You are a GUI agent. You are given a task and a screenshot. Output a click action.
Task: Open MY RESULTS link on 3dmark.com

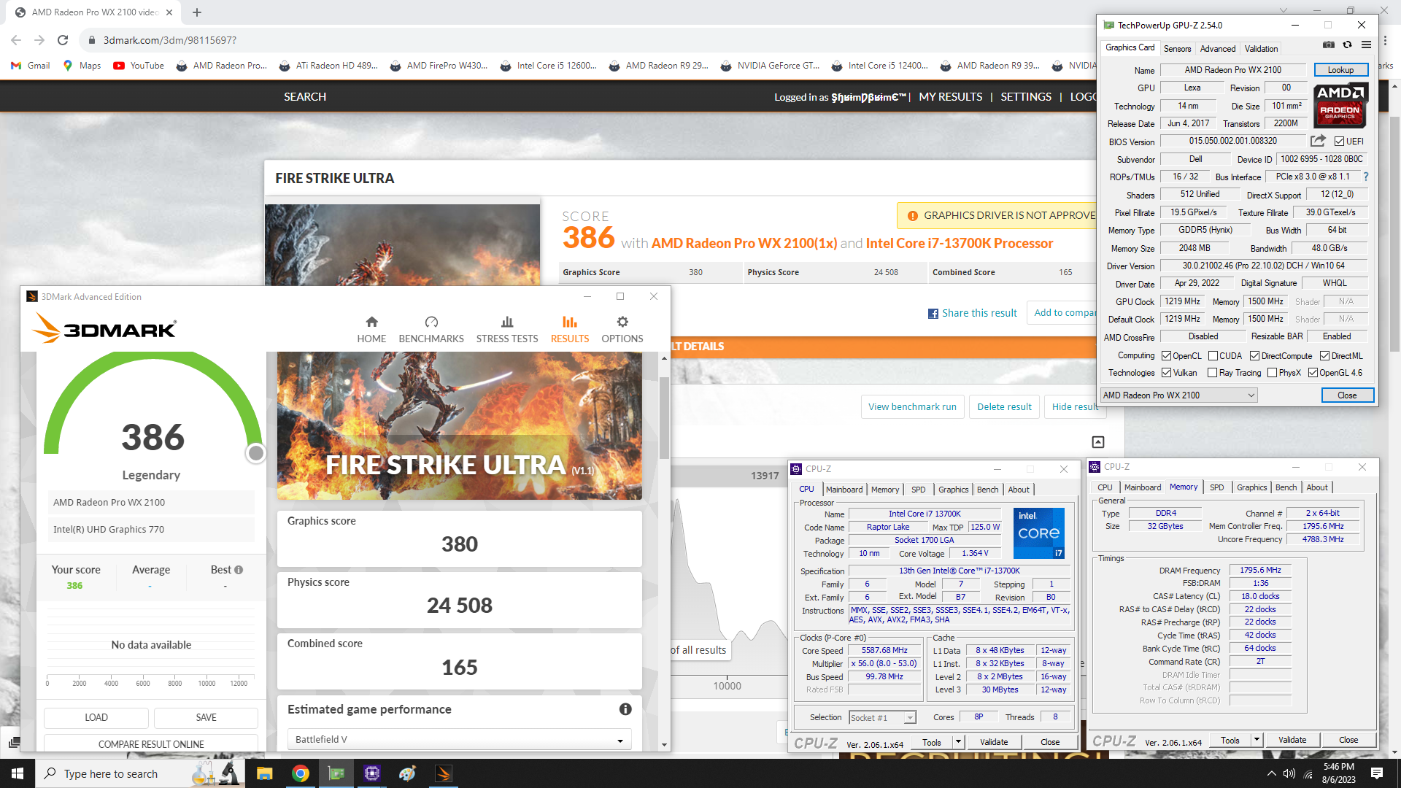coord(950,97)
